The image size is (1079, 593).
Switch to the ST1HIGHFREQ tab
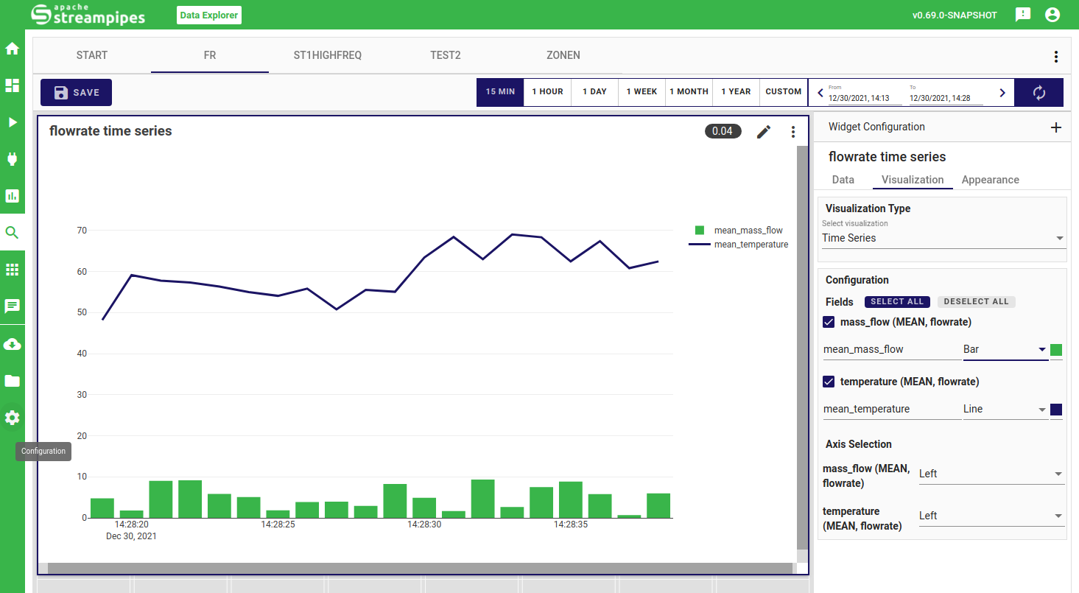pos(328,55)
